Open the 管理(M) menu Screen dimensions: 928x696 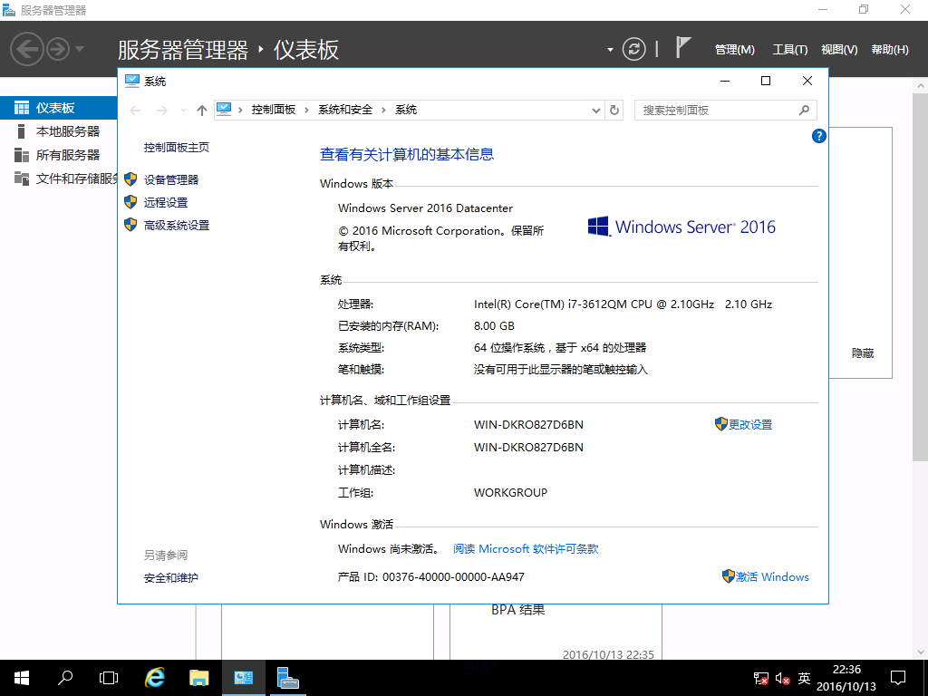pos(734,50)
